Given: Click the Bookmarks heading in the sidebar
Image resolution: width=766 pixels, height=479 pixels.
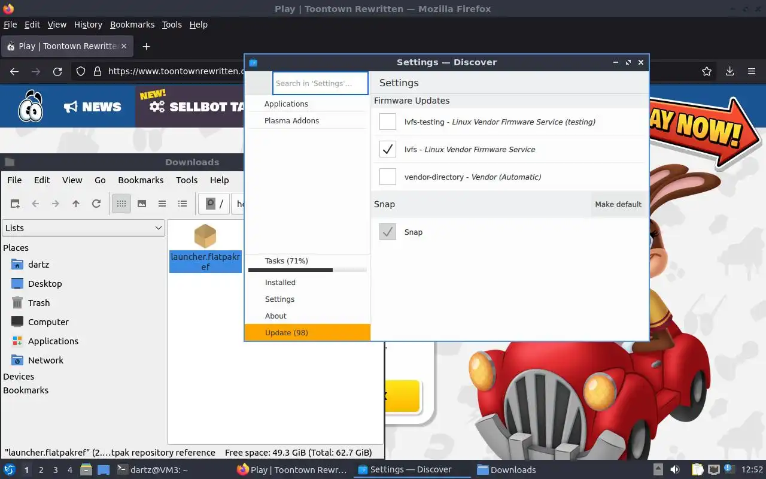Looking at the screenshot, I should coord(26,390).
